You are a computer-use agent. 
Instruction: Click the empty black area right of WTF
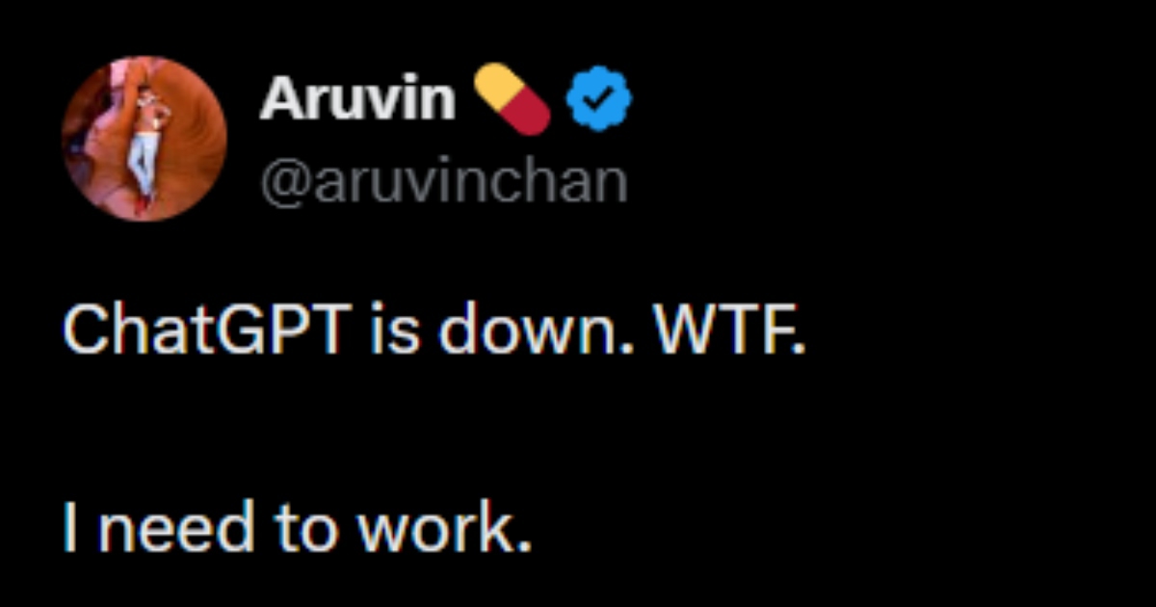[963, 332]
